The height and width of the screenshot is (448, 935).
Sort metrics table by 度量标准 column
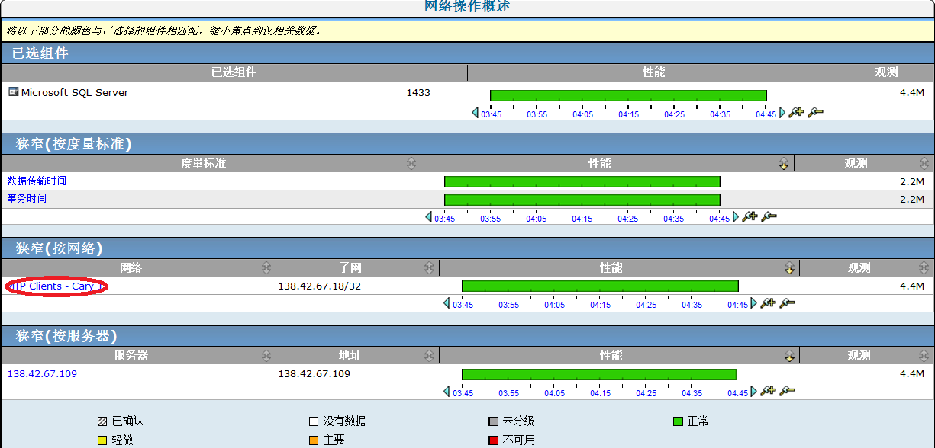tap(411, 164)
